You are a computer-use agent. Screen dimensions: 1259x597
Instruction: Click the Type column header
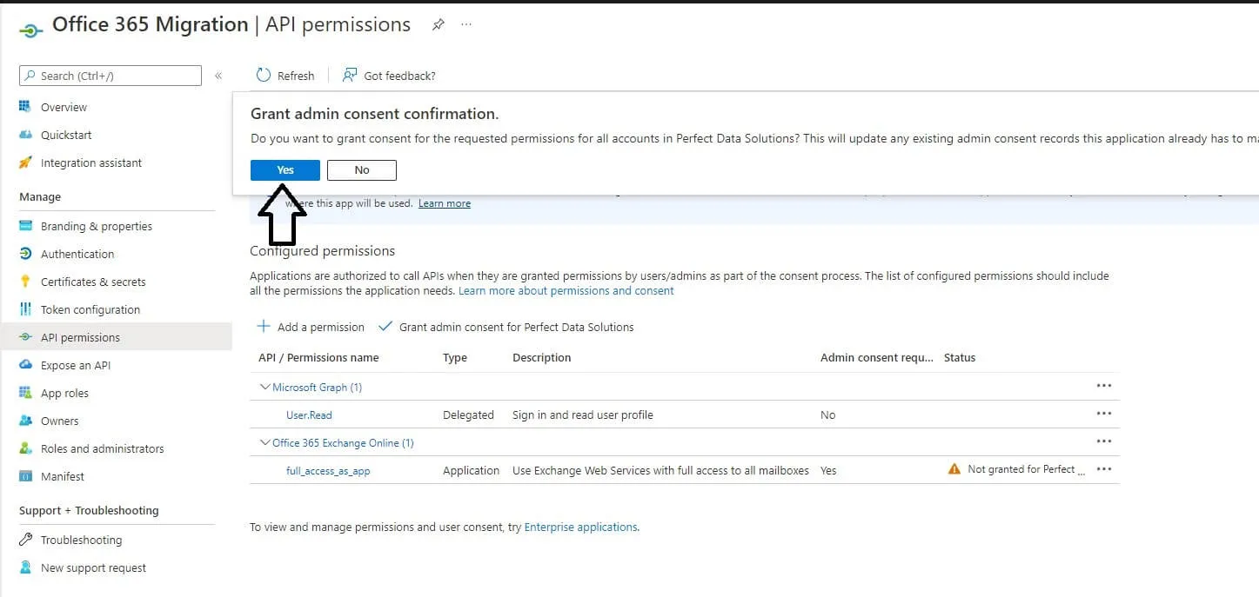[455, 357]
